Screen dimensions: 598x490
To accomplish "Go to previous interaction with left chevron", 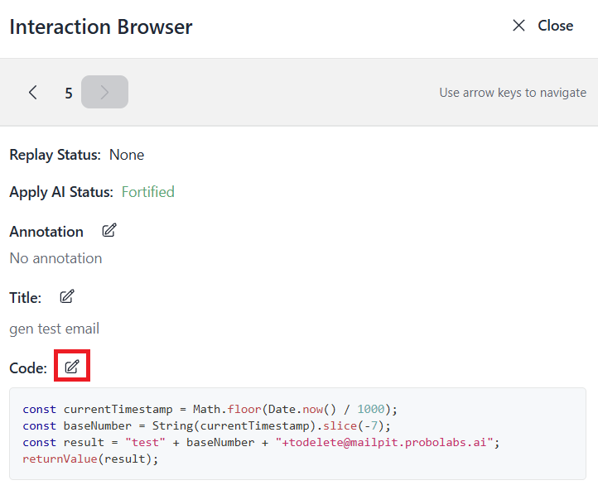I will pos(33,92).
